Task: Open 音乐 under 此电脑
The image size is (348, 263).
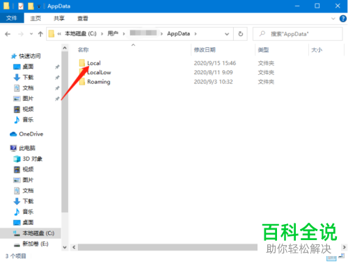Action: coord(28,212)
